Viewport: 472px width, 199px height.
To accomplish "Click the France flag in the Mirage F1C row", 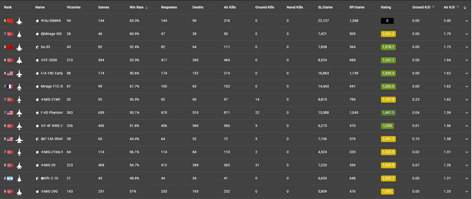I will coord(10,87).
